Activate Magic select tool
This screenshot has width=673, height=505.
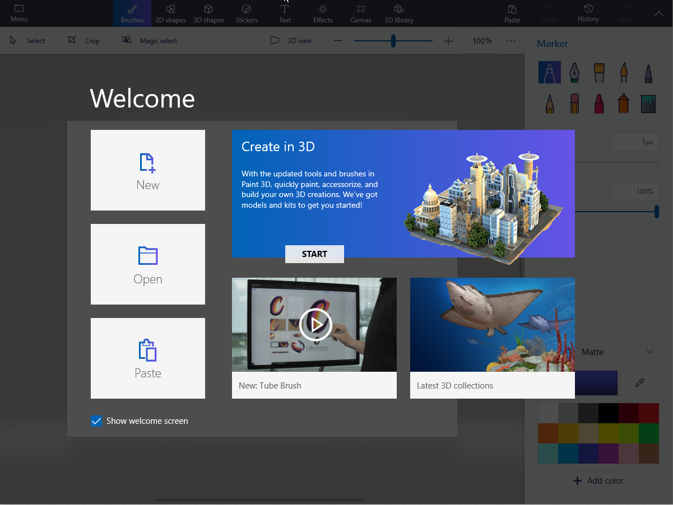tap(150, 40)
